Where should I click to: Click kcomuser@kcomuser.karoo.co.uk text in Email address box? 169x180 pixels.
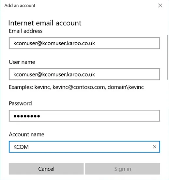54,43
